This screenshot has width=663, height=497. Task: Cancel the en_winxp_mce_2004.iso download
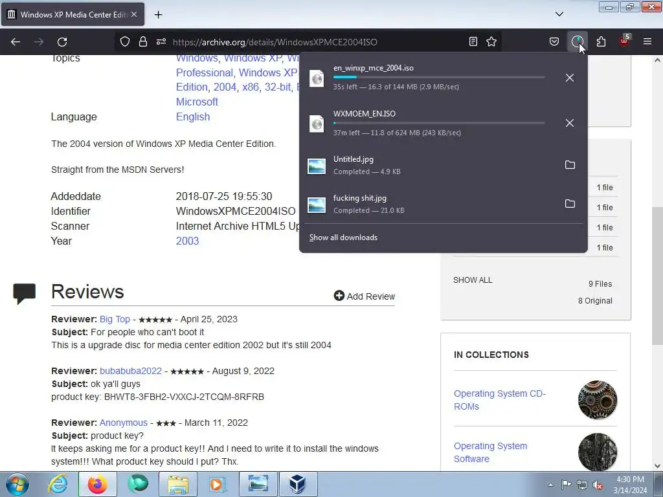pos(570,78)
